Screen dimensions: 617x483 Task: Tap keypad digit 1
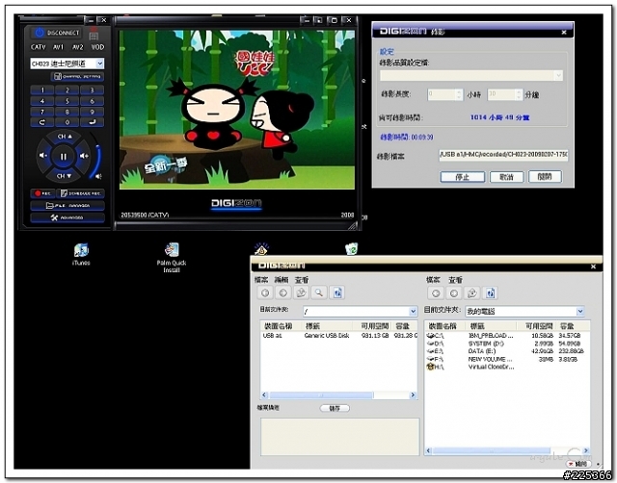tap(42, 90)
